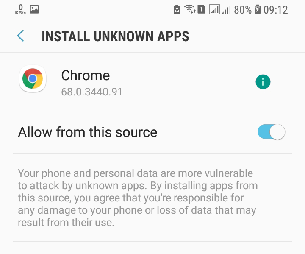Tap the boxed signal strength icon
The height and width of the screenshot is (254, 305).
[x=214, y=9]
